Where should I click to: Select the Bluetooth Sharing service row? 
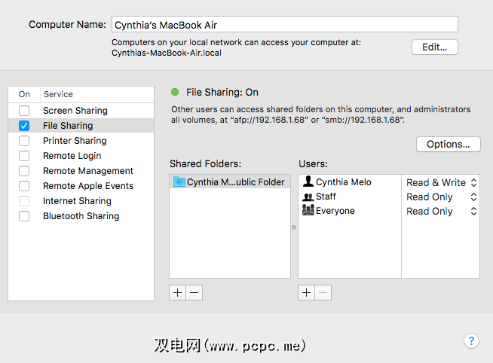(81, 216)
